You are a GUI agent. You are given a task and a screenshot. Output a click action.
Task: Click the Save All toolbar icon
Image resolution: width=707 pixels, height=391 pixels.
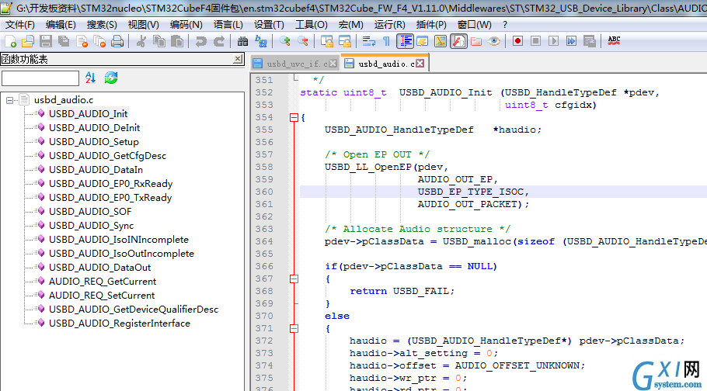(x=64, y=41)
